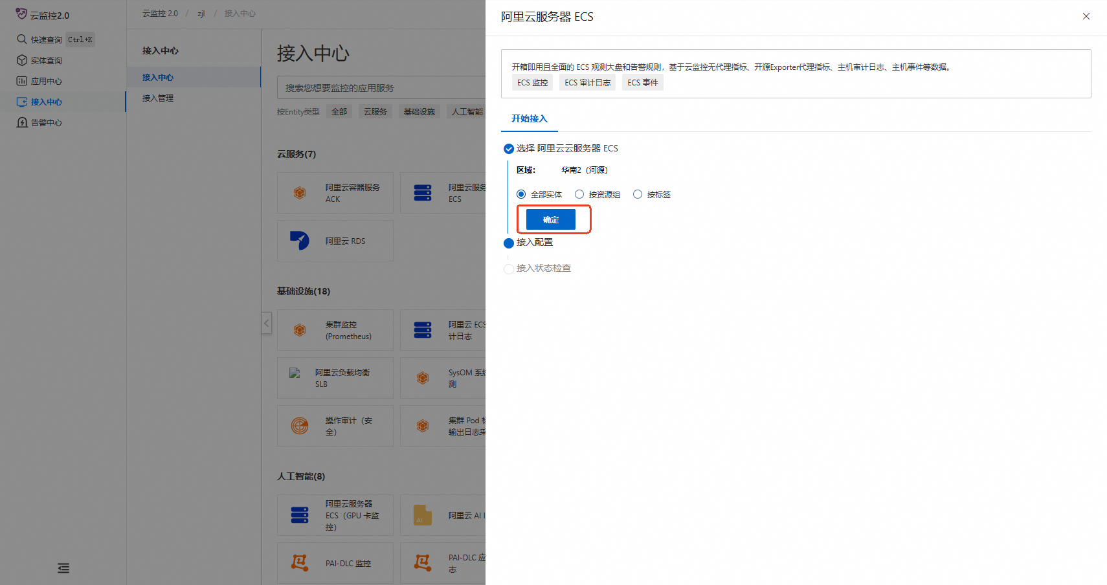Click the PAI-DLC 应用日志 card icon
Screen dimensions: 1107x585
[423, 563]
